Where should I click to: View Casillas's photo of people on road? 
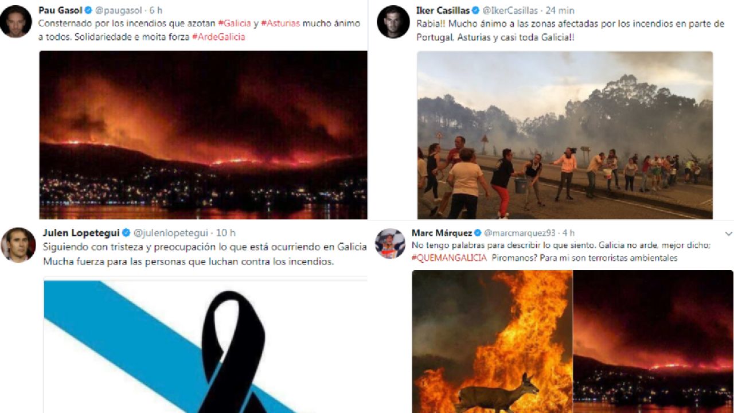(x=565, y=135)
